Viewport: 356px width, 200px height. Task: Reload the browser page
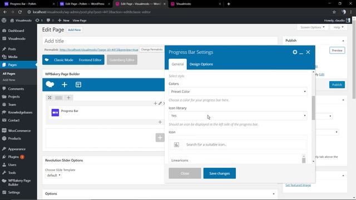[20, 12]
